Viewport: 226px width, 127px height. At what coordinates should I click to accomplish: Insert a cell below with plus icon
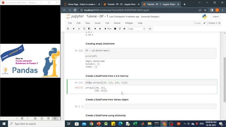pos(73,29)
